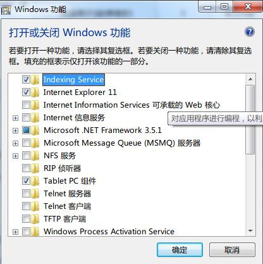The width and height of the screenshot is (263, 264).
Task: Select Internet Information Services 可承载的 Web 核心 item
Action: (x=131, y=105)
